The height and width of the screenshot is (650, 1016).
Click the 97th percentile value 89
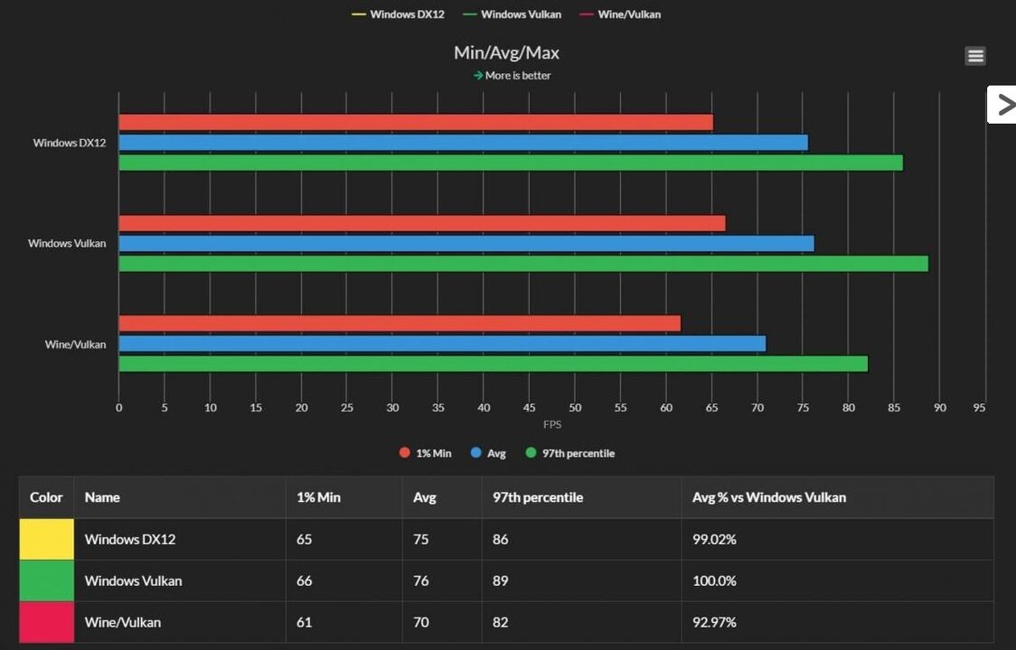point(500,580)
